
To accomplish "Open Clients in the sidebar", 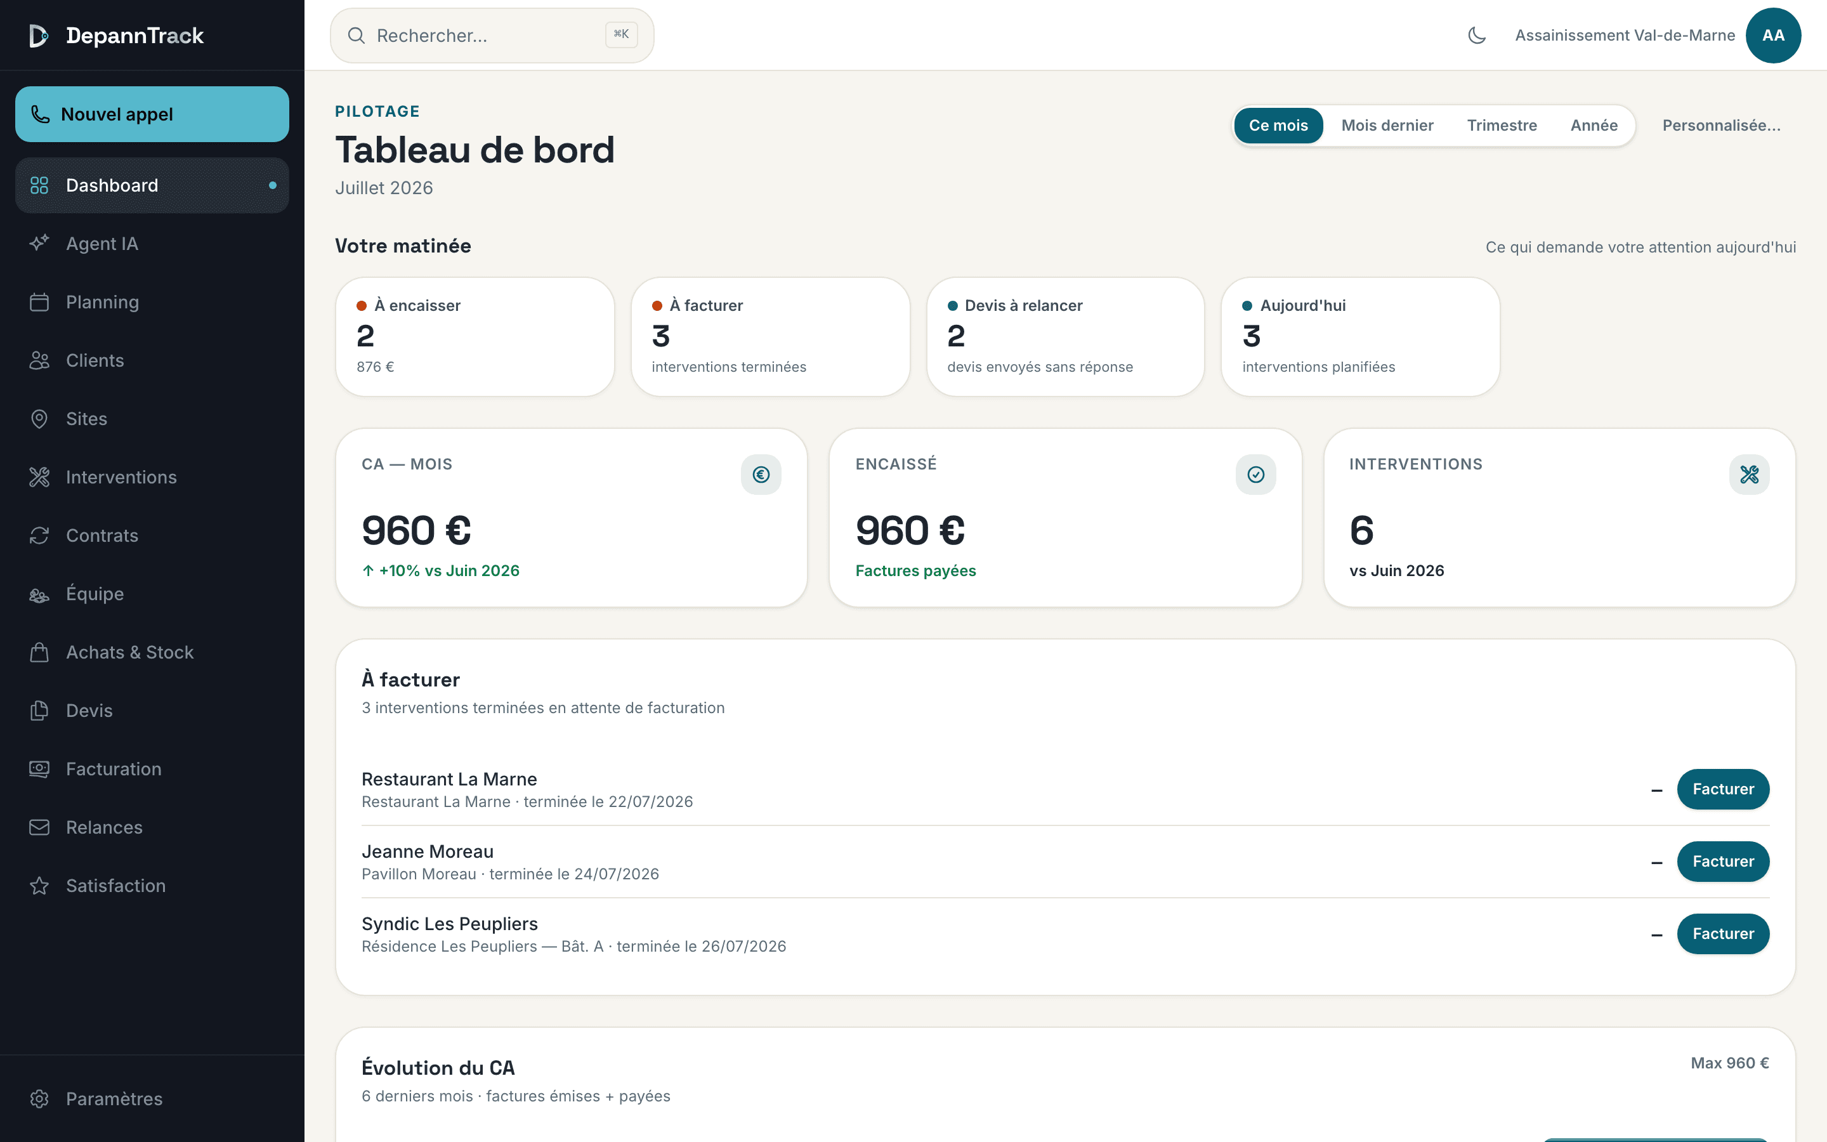I will (x=152, y=360).
